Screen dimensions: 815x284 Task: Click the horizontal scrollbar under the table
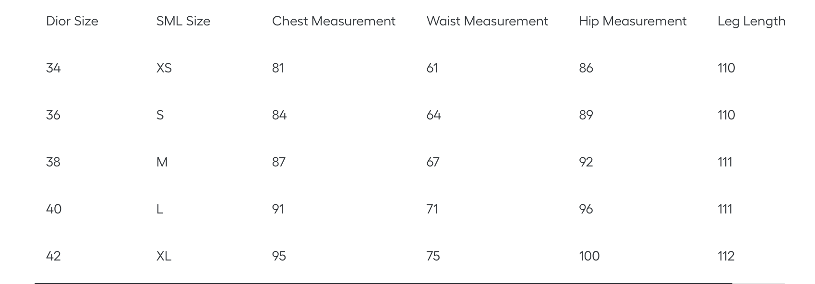(384, 283)
